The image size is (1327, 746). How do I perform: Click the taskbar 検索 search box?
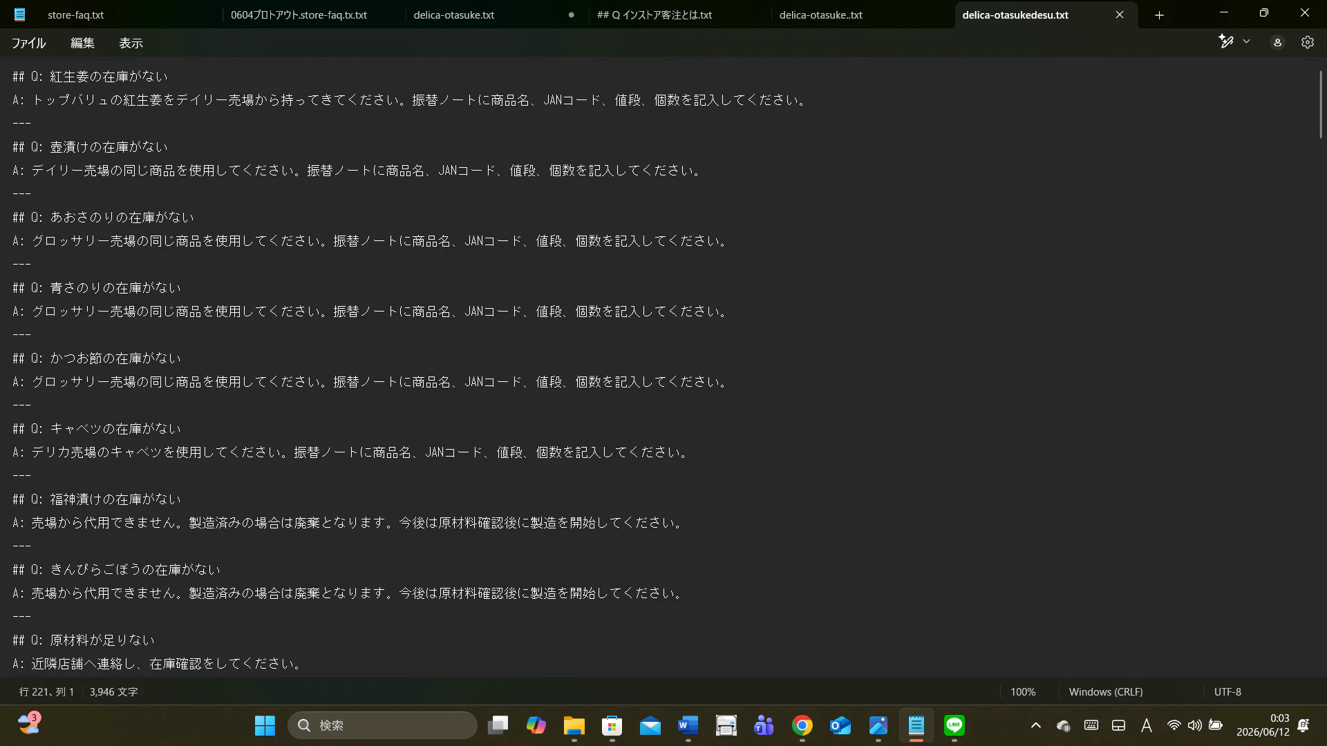tap(382, 725)
